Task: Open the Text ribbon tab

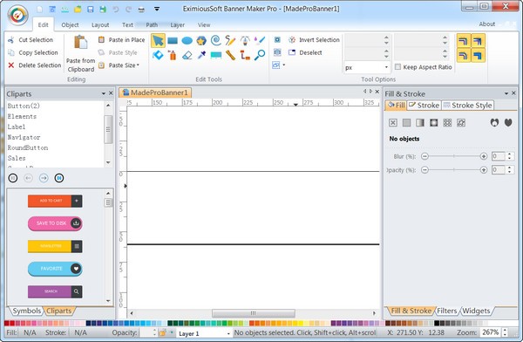Action: [x=127, y=24]
